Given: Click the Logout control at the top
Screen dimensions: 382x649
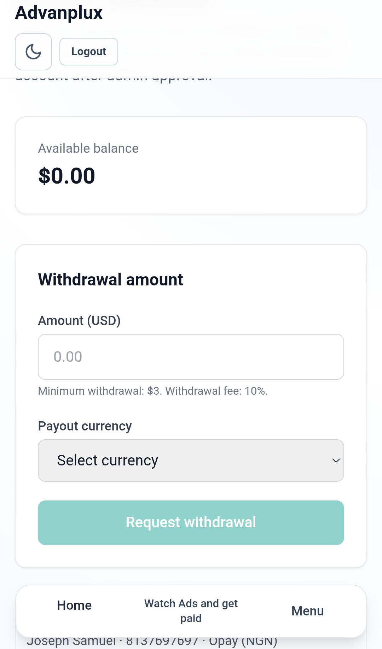Looking at the screenshot, I should pos(88,52).
